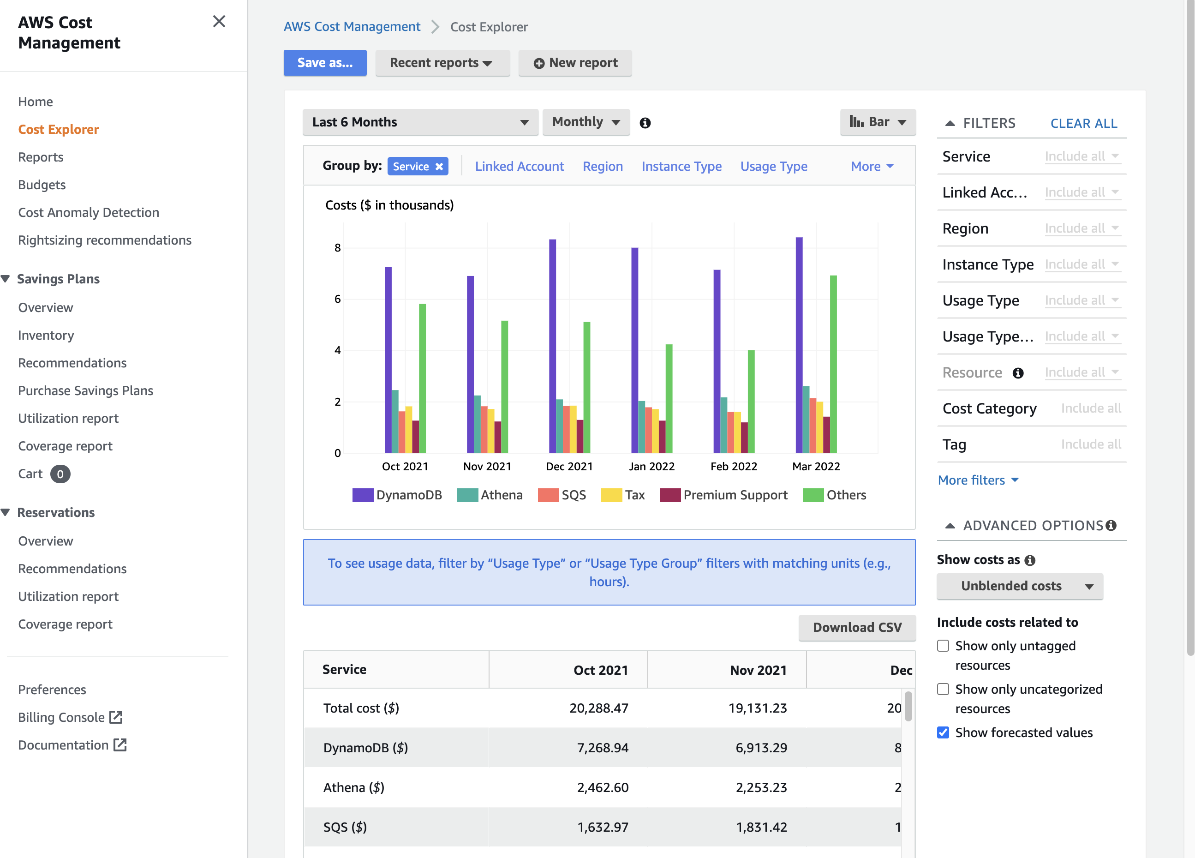The width and height of the screenshot is (1195, 858).
Task: Click the Advanced Options info icon
Action: tap(1111, 525)
